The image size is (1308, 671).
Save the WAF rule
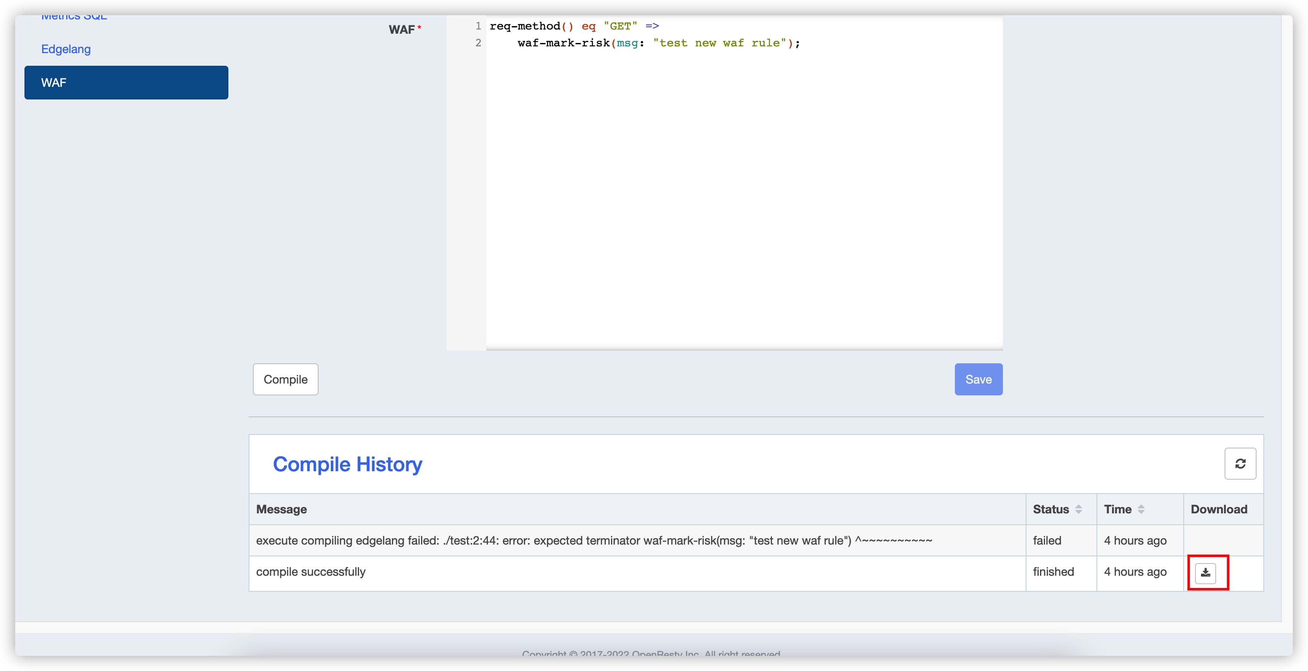pos(978,379)
